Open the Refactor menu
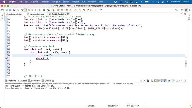Viewport: 192px width, 108px height. coord(45,2)
